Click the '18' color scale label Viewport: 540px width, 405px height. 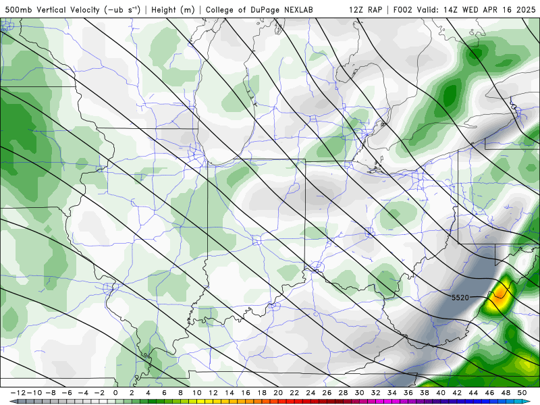tap(262, 393)
